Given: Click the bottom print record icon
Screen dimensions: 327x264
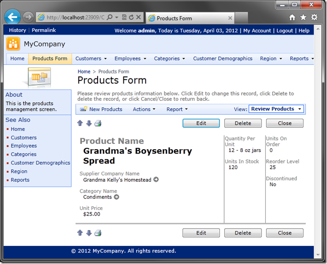Looking at the screenshot, I should point(98,233).
